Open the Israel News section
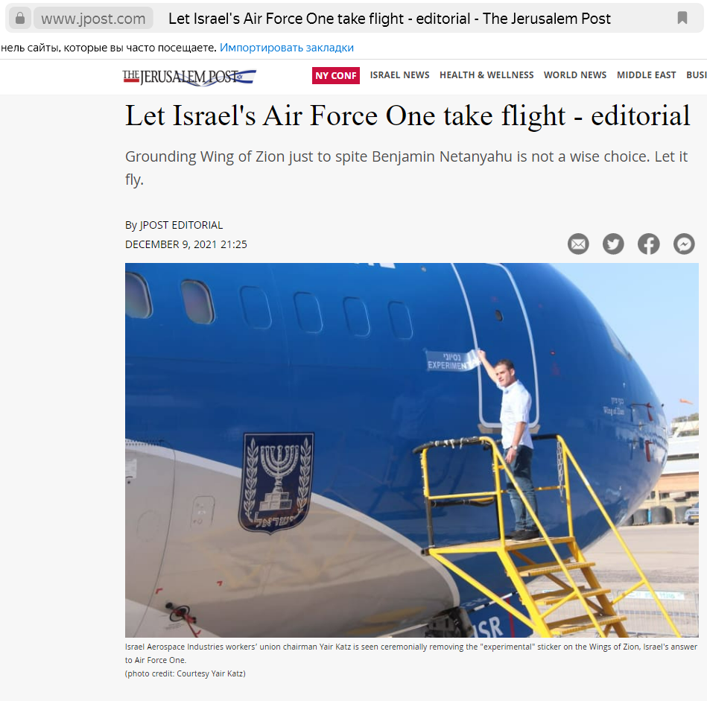This screenshot has width=707, height=701. (399, 74)
